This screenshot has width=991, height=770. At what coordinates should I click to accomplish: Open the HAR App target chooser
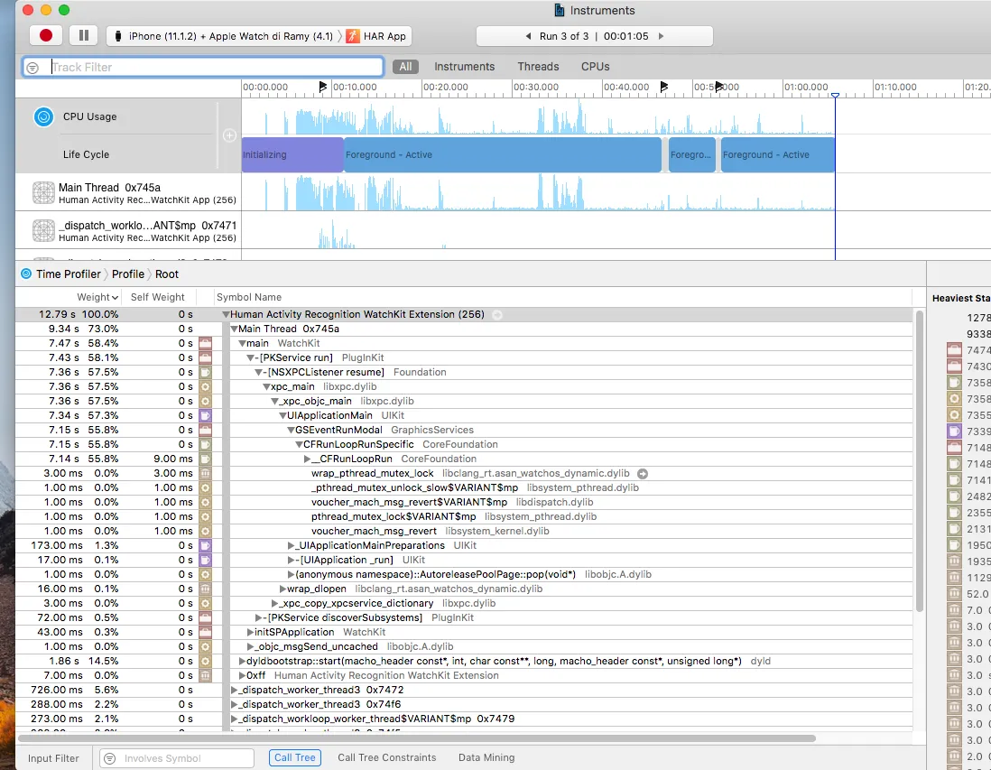tap(376, 36)
